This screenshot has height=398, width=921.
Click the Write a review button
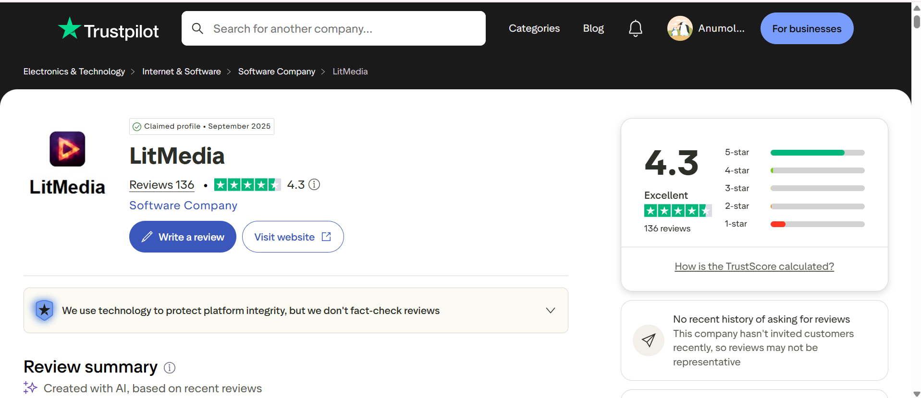tap(183, 237)
